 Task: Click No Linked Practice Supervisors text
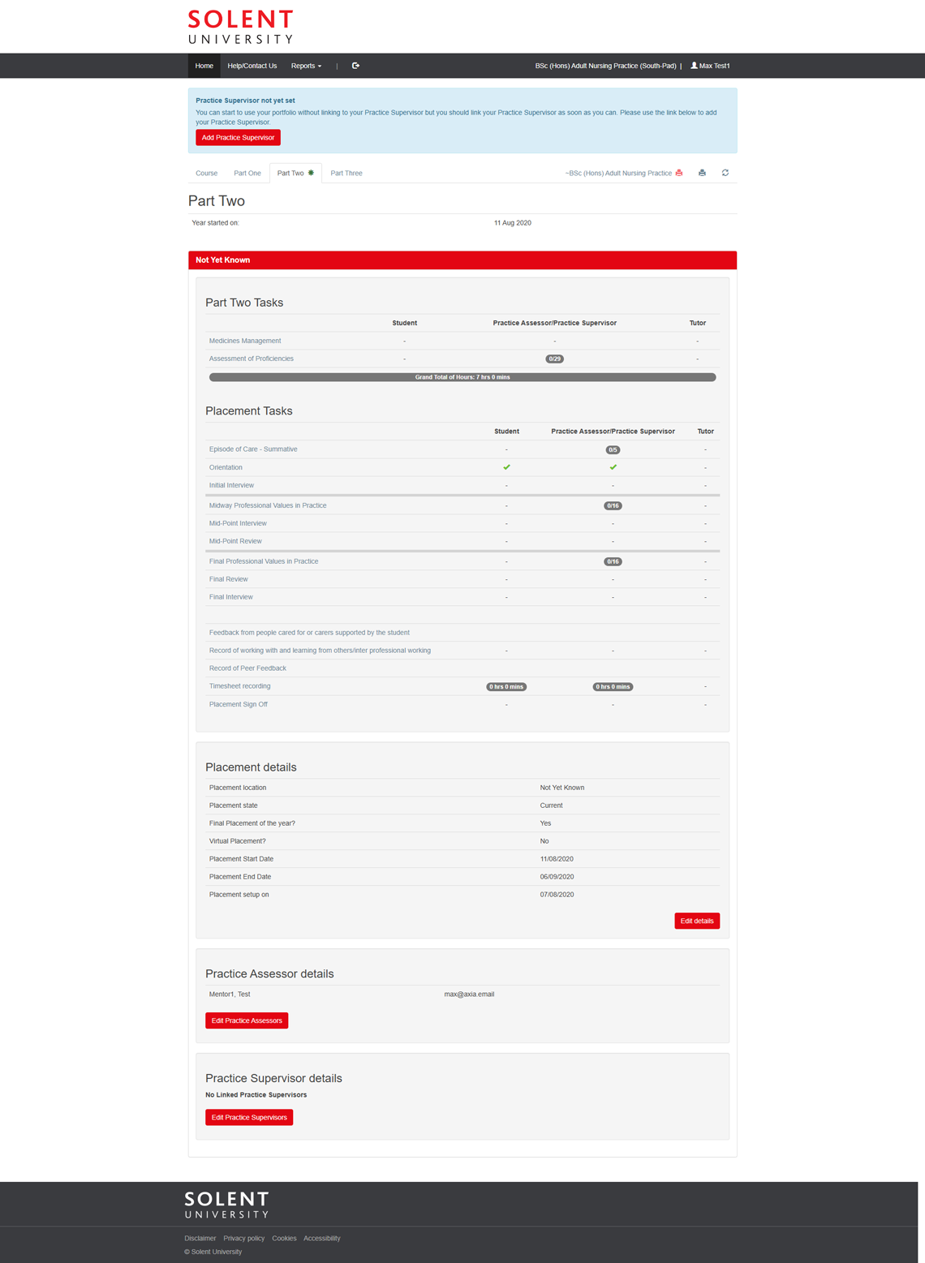pyautogui.click(x=256, y=1095)
